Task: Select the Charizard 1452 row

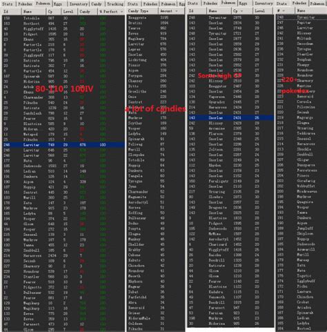Action: [231, 244]
